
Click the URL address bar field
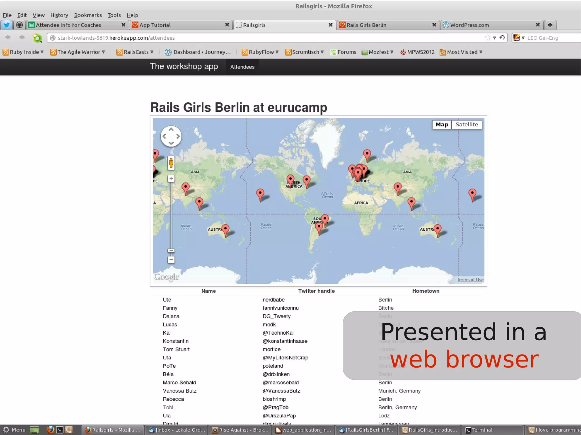coord(255,38)
